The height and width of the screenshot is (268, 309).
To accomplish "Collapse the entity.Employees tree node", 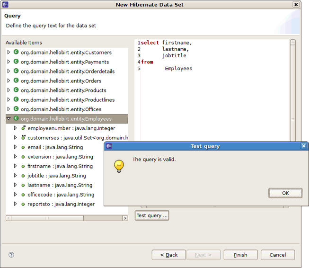I will click(9, 118).
